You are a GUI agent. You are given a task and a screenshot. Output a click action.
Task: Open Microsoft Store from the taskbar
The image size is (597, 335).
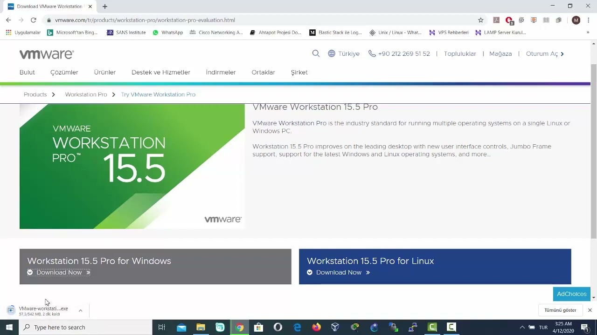258,327
